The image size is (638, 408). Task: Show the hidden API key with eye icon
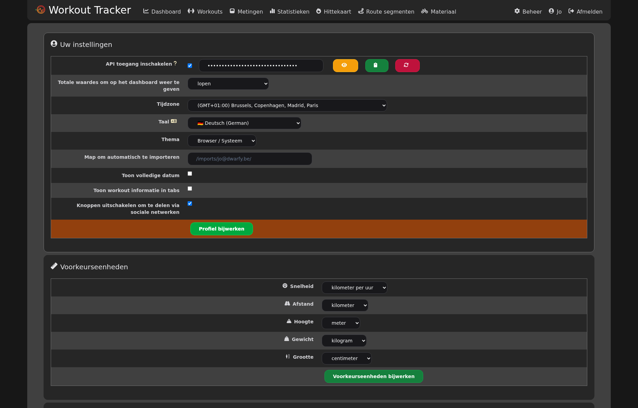pyautogui.click(x=345, y=65)
